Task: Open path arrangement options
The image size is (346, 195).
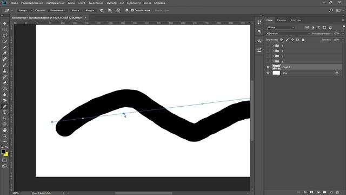Action: coord(118,10)
